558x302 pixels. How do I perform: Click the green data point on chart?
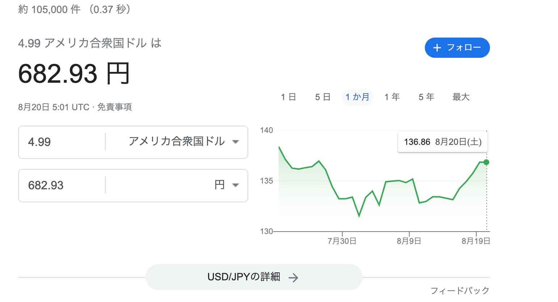pyautogui.click(x=486, y=162)
